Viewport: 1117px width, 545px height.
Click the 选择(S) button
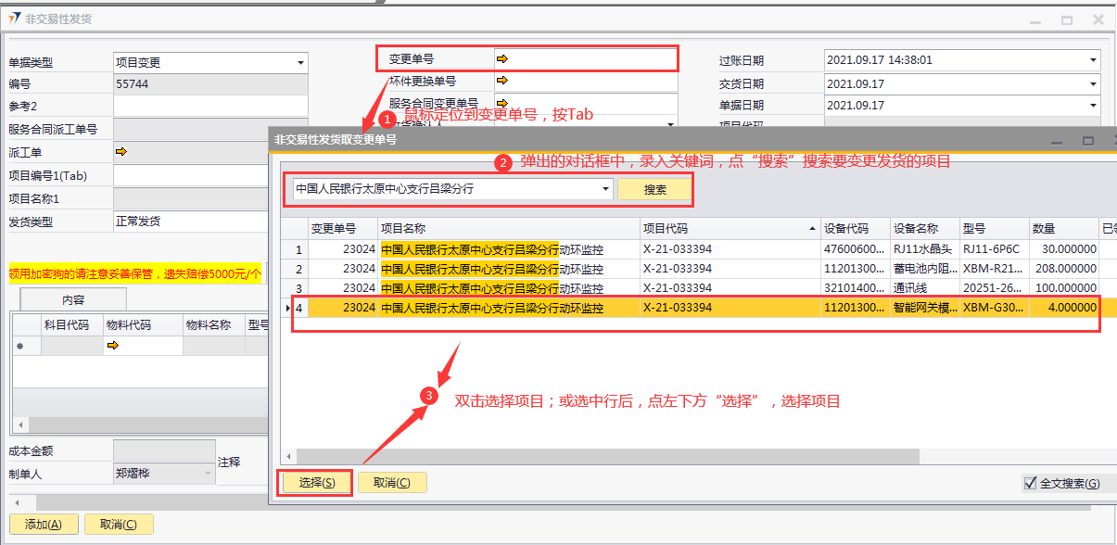point(316,483)
